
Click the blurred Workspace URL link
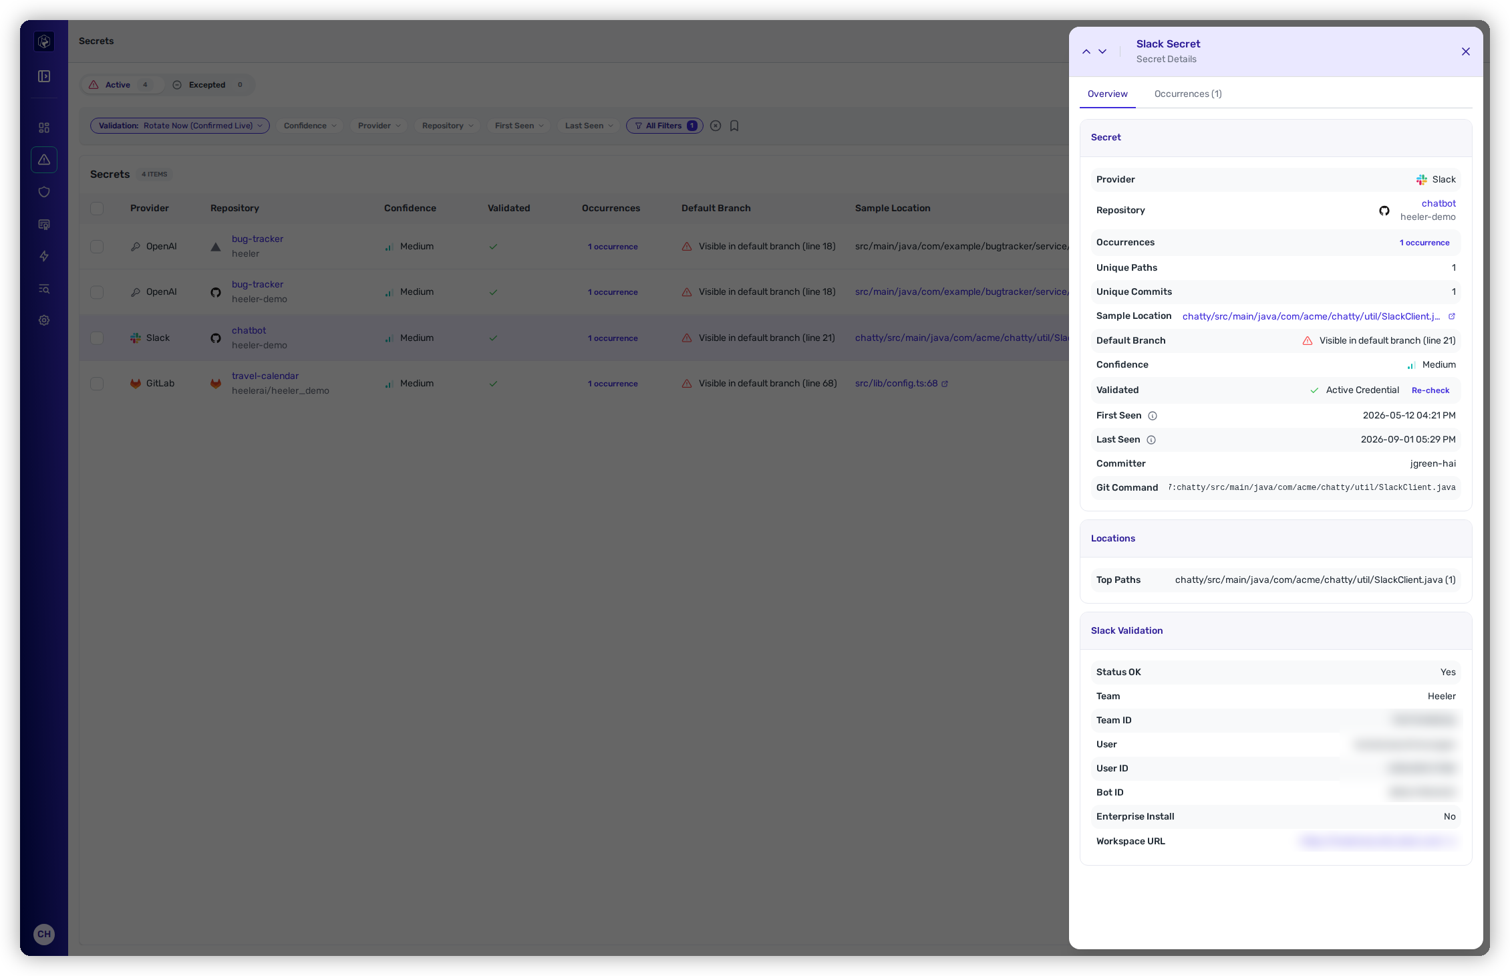1378,842
